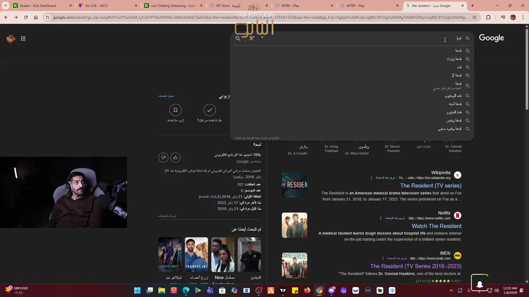Open Chrome profile avatar

click(x=513, y=17)
